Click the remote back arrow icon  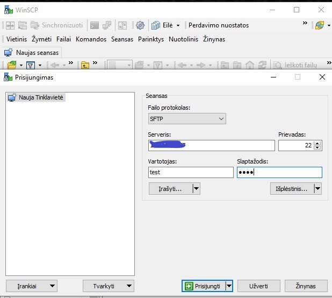(182, 65)
